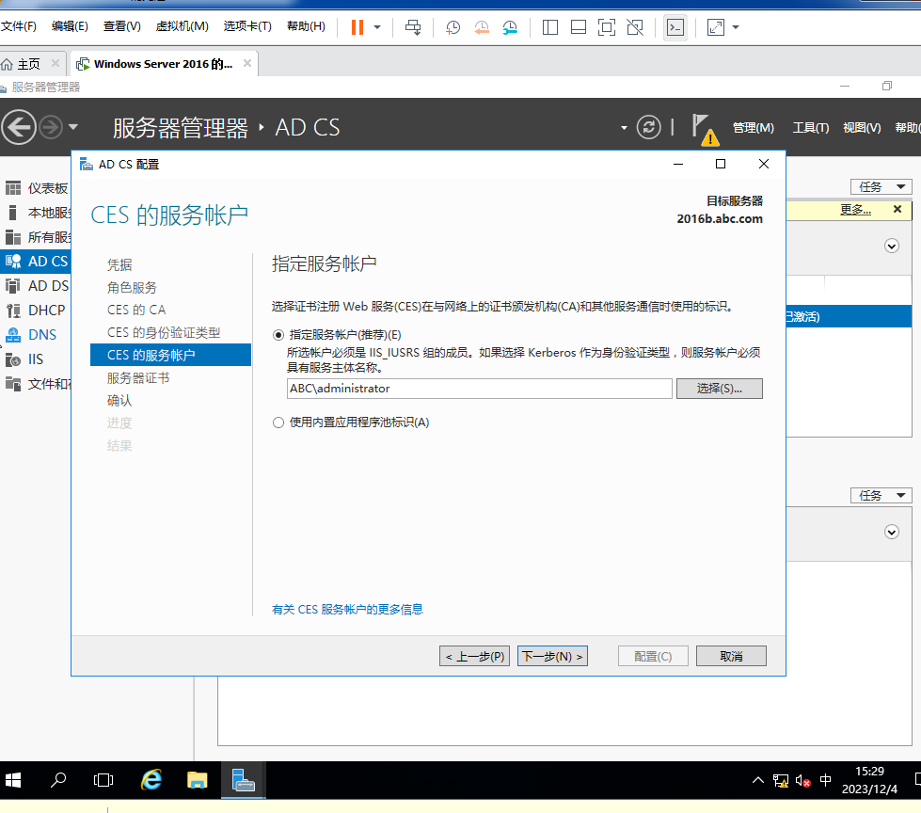This screenshot has height=813, width=921.
Task: Open the 帮助(H) menu in VMware
Action: pos(306,26)
